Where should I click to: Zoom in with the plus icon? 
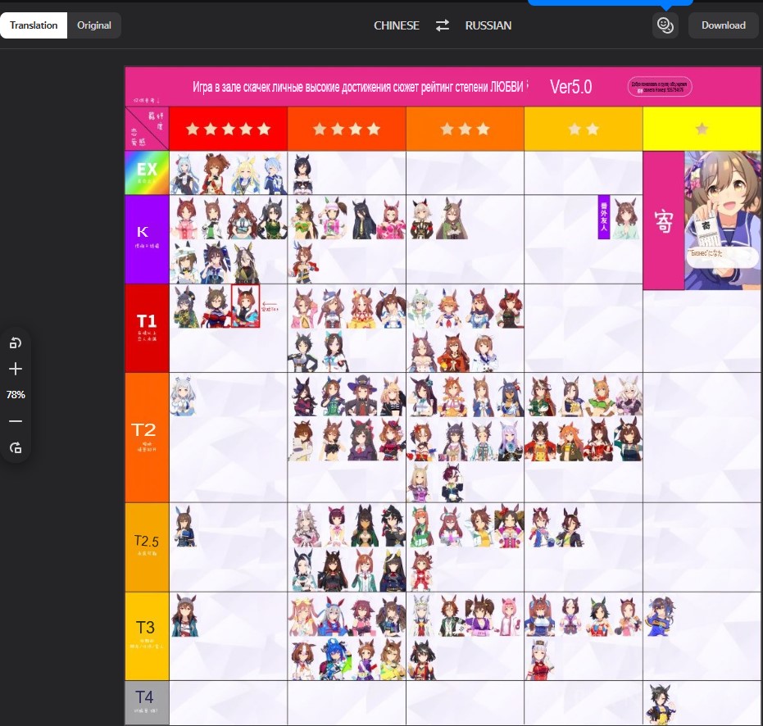point(16,369)
